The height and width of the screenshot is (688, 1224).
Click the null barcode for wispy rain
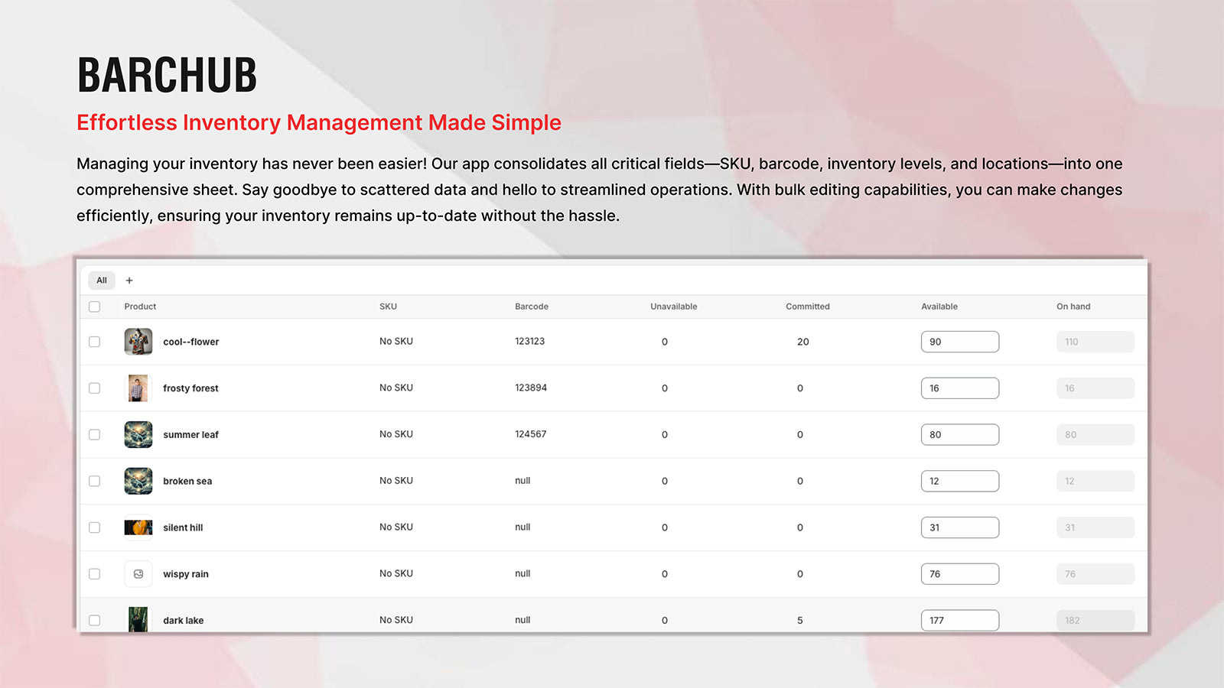[x=522, y=573]
